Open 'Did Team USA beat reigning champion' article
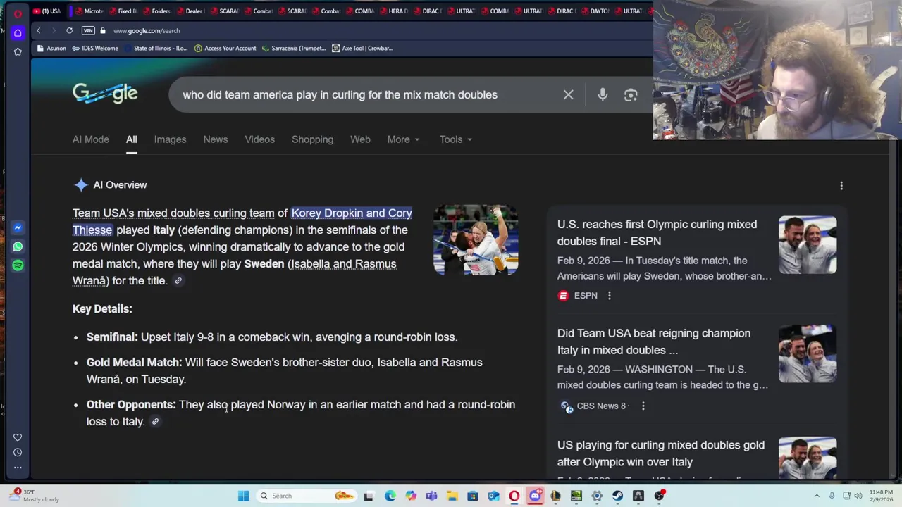Viewport: 902px width, 507px height. tap(653, 342)
